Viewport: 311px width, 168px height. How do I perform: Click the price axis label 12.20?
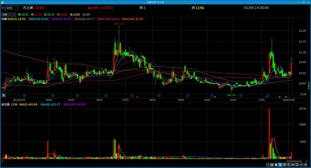pyautogui.click(x=302, y=31)
